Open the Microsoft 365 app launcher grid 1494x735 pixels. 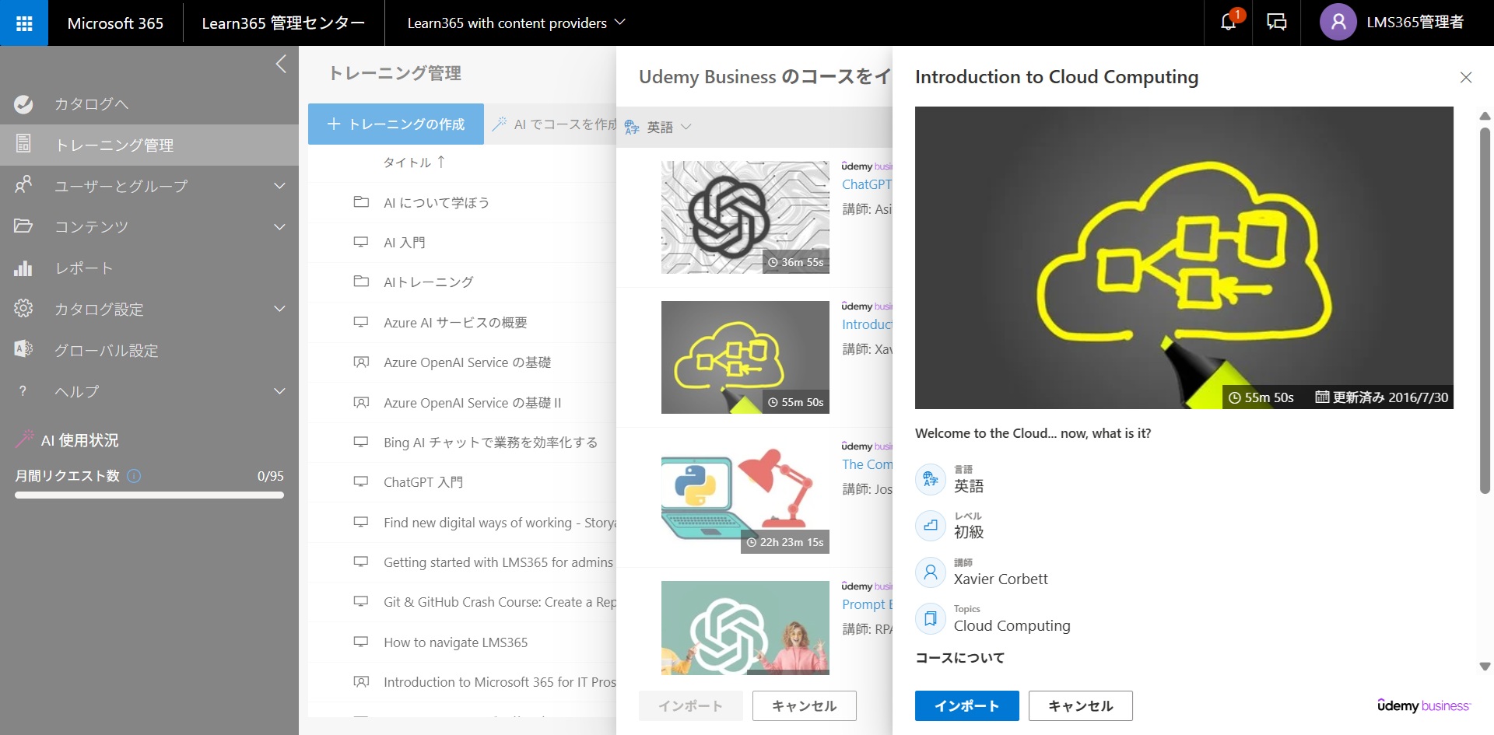[x=24, y=23]
